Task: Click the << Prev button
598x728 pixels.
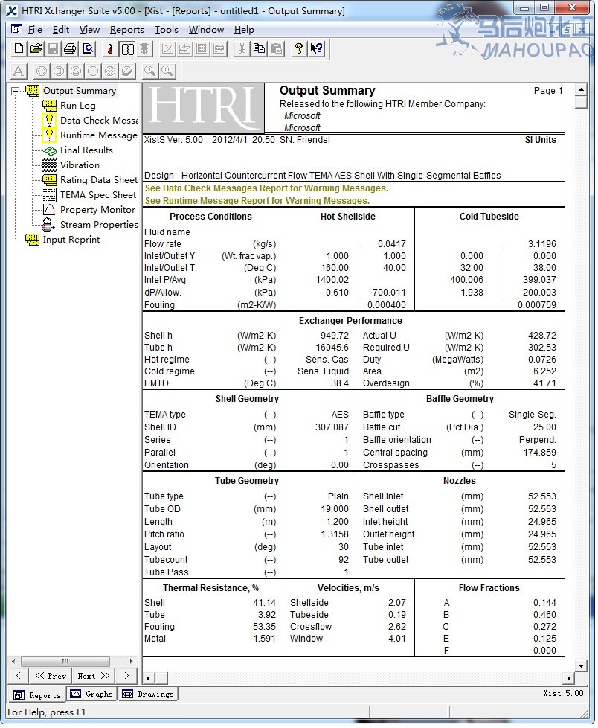Action: pos(51,676)
